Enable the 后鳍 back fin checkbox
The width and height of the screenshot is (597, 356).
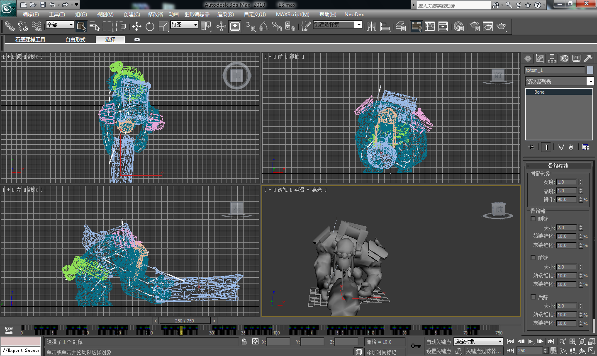tap(533, 297)
